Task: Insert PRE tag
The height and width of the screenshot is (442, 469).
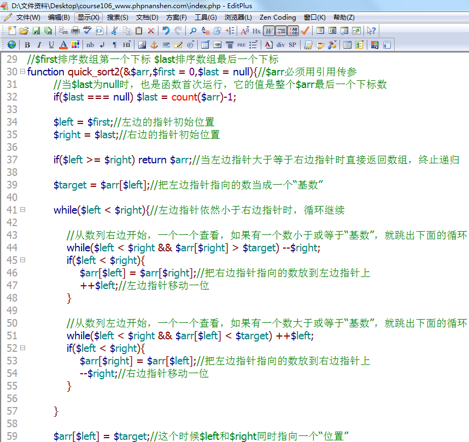Action: click(242, 45)
